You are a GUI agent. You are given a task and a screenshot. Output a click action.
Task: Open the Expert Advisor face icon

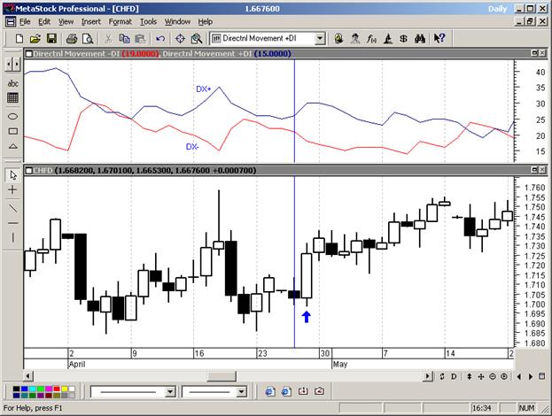(338, 38)
